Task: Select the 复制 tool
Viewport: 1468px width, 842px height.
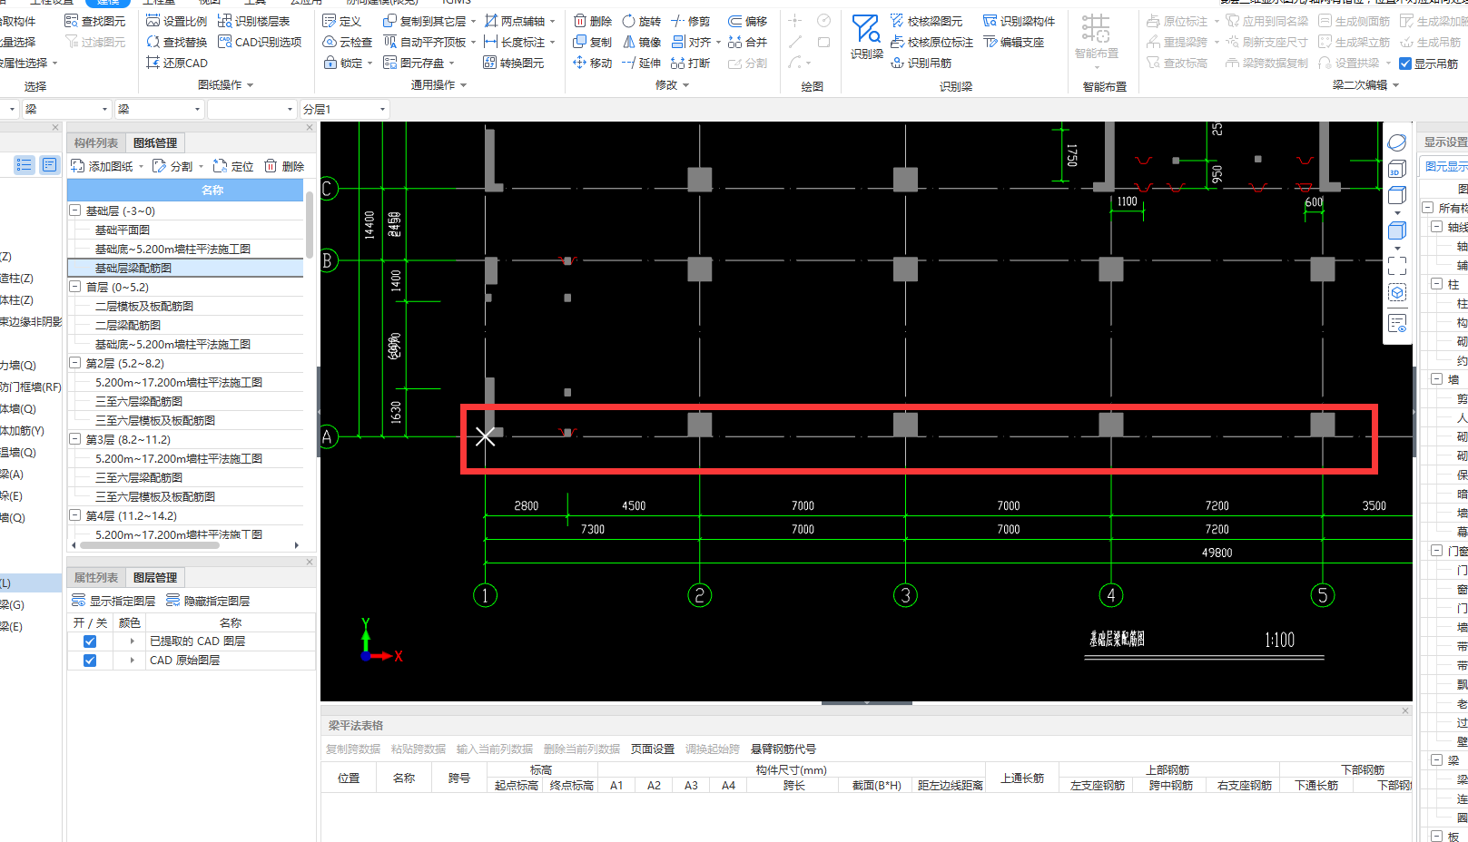Action: [x=593, y=42]
